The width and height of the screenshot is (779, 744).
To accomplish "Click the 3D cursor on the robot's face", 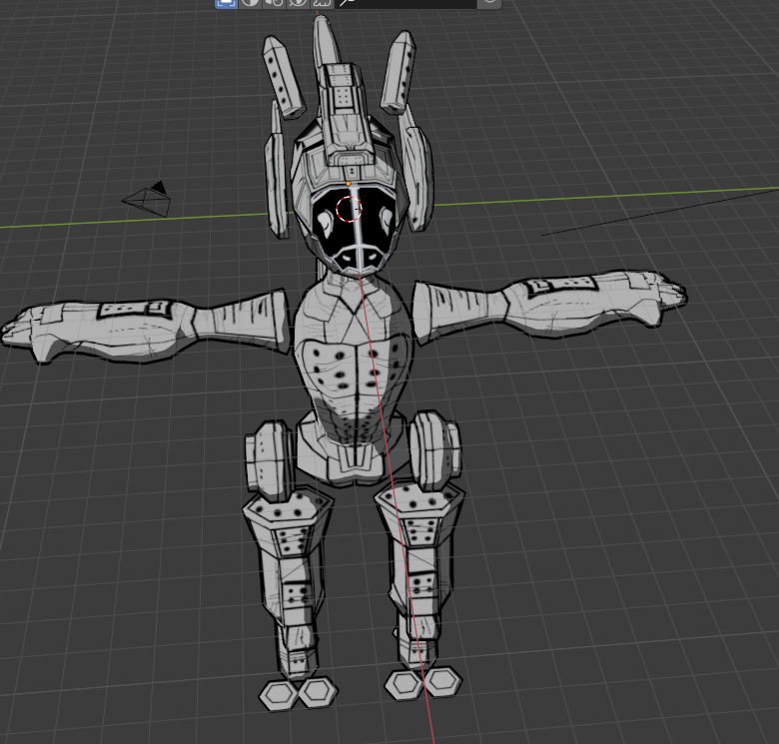I will 350,209.
